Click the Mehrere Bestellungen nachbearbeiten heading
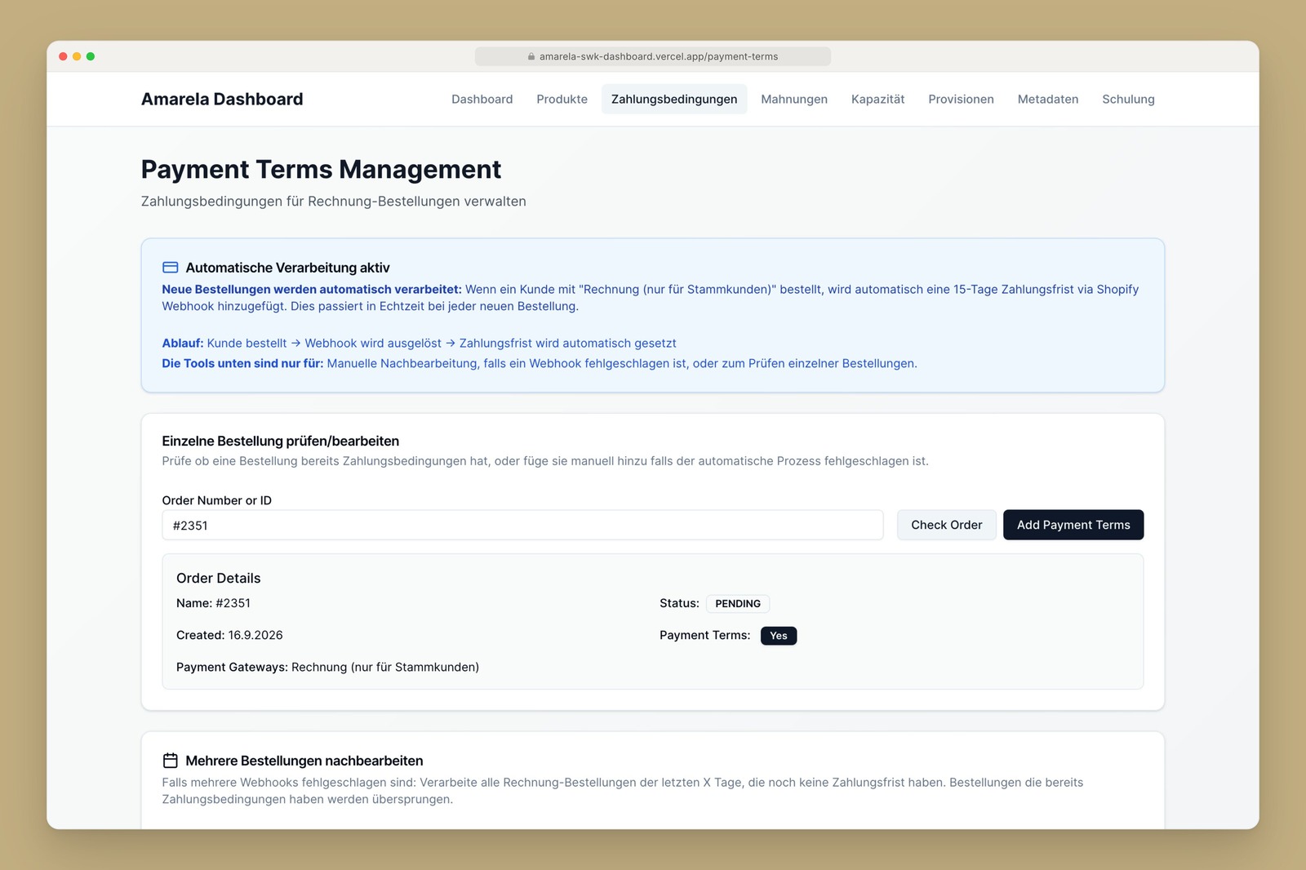Screen dimensions: 1306x870 click(304, 761)
